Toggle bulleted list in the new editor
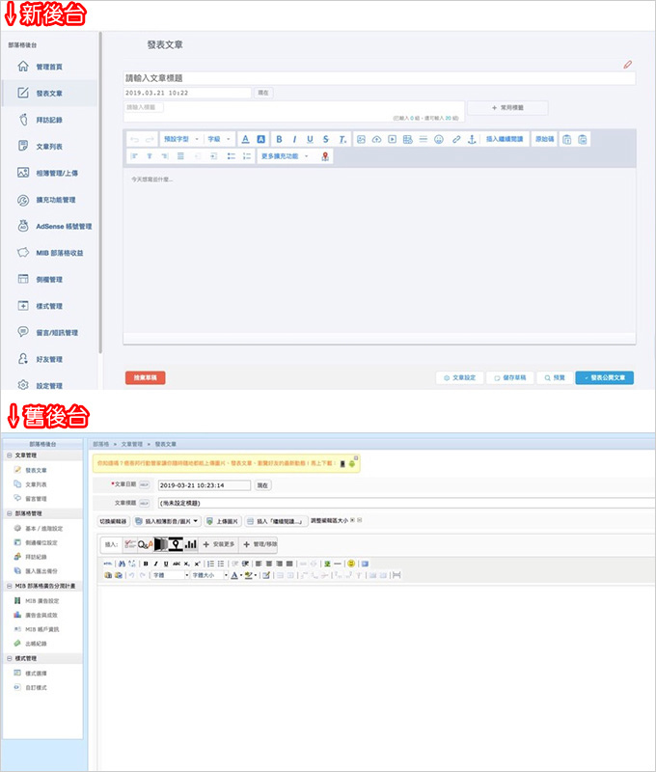The image size is (656, 772). point(232,156)
